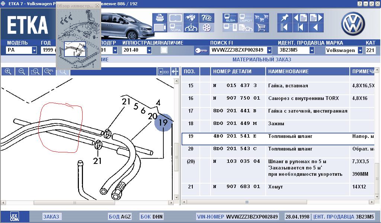
Task: Click the plain back triangle arrow
Action: (316, 28)
